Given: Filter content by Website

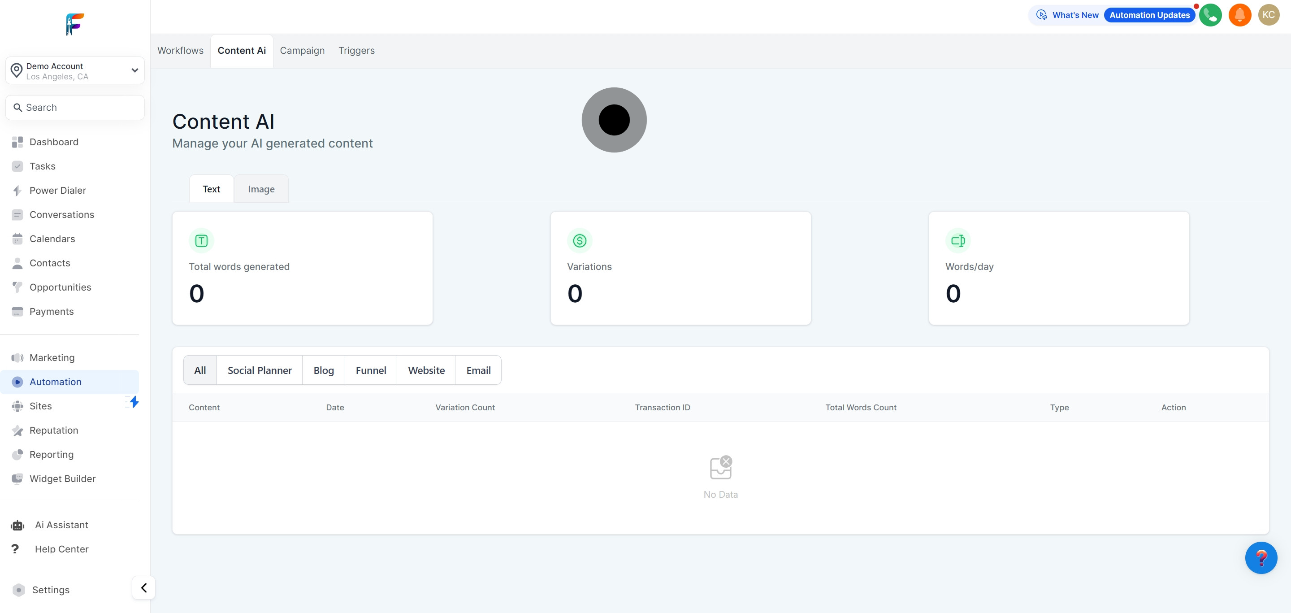Looking at the screenshot, I should [x=426, y=370].
